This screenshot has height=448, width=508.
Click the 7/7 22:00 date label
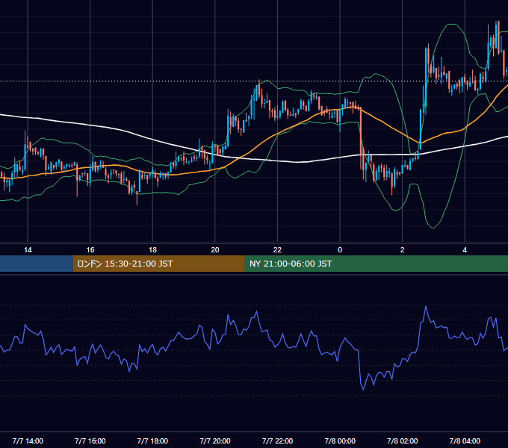(x=277, y=441)
